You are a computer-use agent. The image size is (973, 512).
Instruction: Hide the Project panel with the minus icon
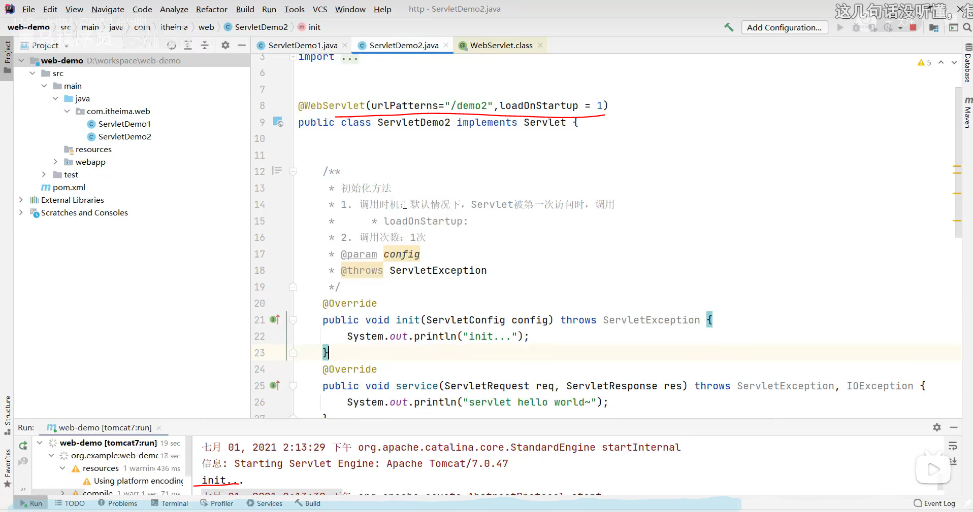point(242,46)
